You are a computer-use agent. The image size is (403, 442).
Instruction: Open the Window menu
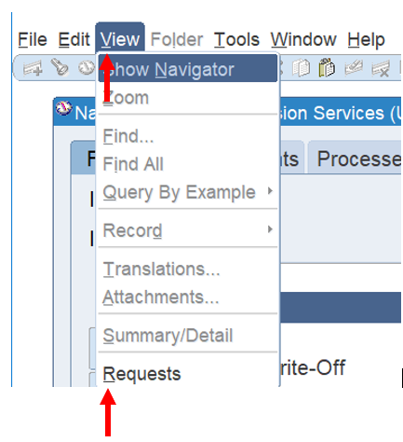coord(303,40)
